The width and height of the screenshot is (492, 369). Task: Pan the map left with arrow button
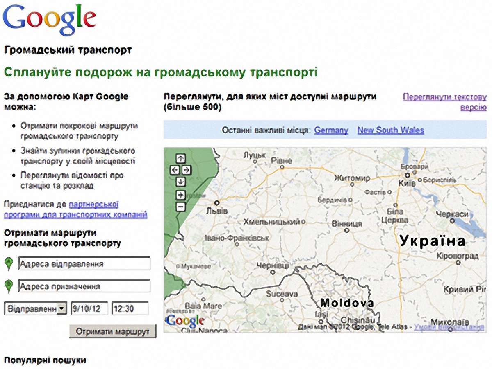point(175,170)
